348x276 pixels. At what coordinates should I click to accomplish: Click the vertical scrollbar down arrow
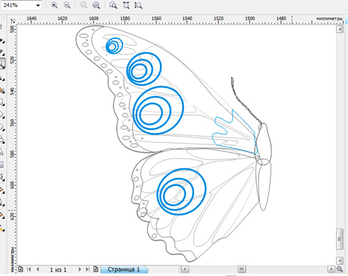340,261
